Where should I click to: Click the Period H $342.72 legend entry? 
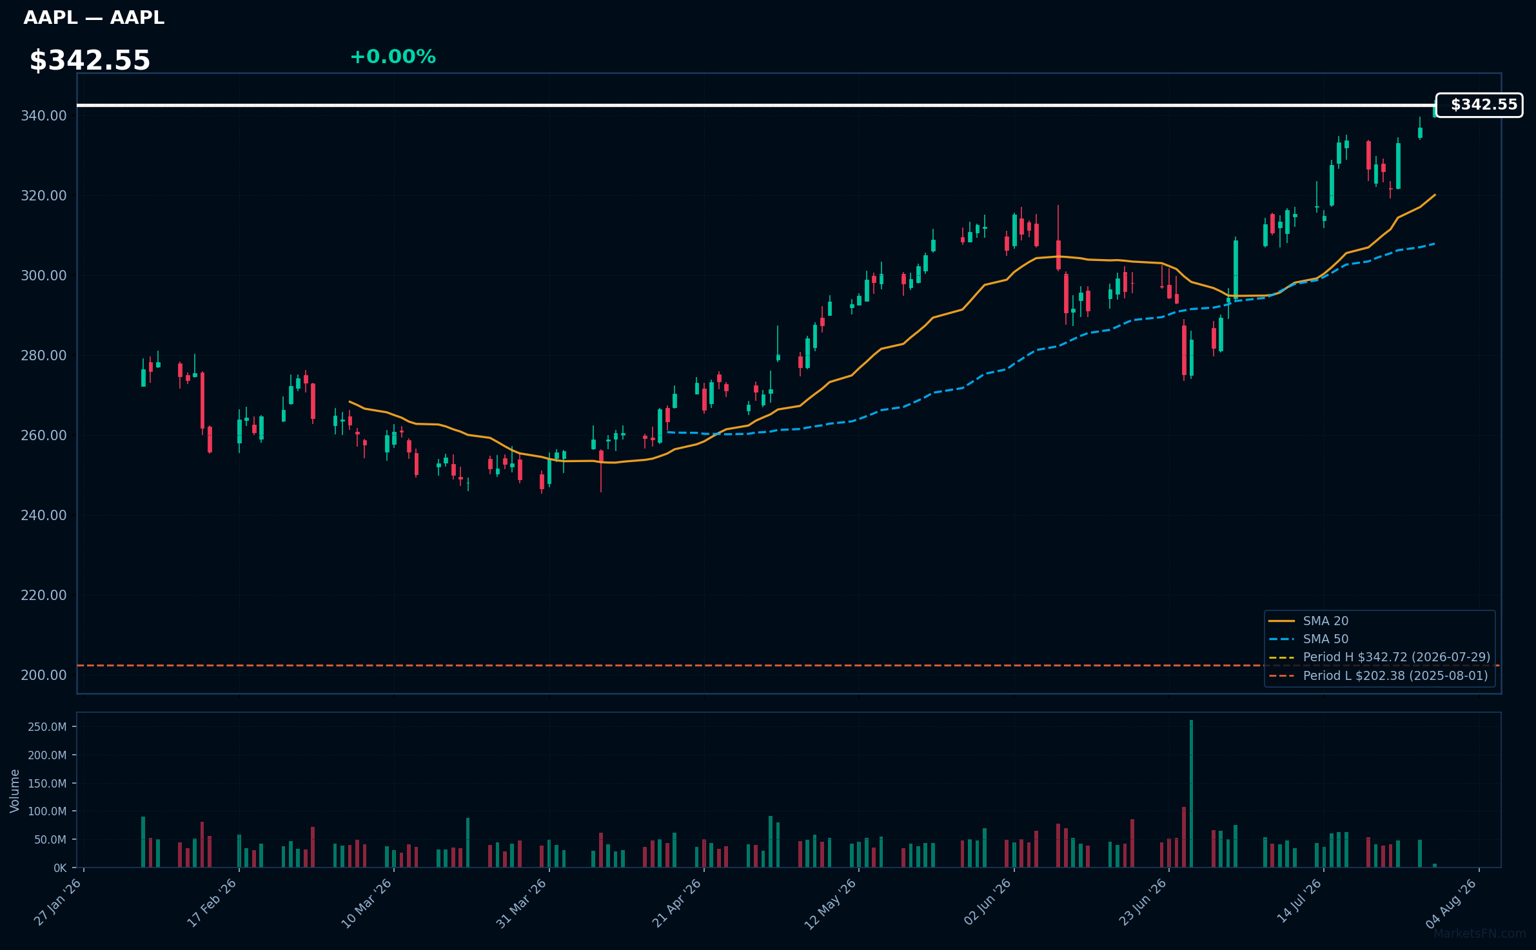1379,657
